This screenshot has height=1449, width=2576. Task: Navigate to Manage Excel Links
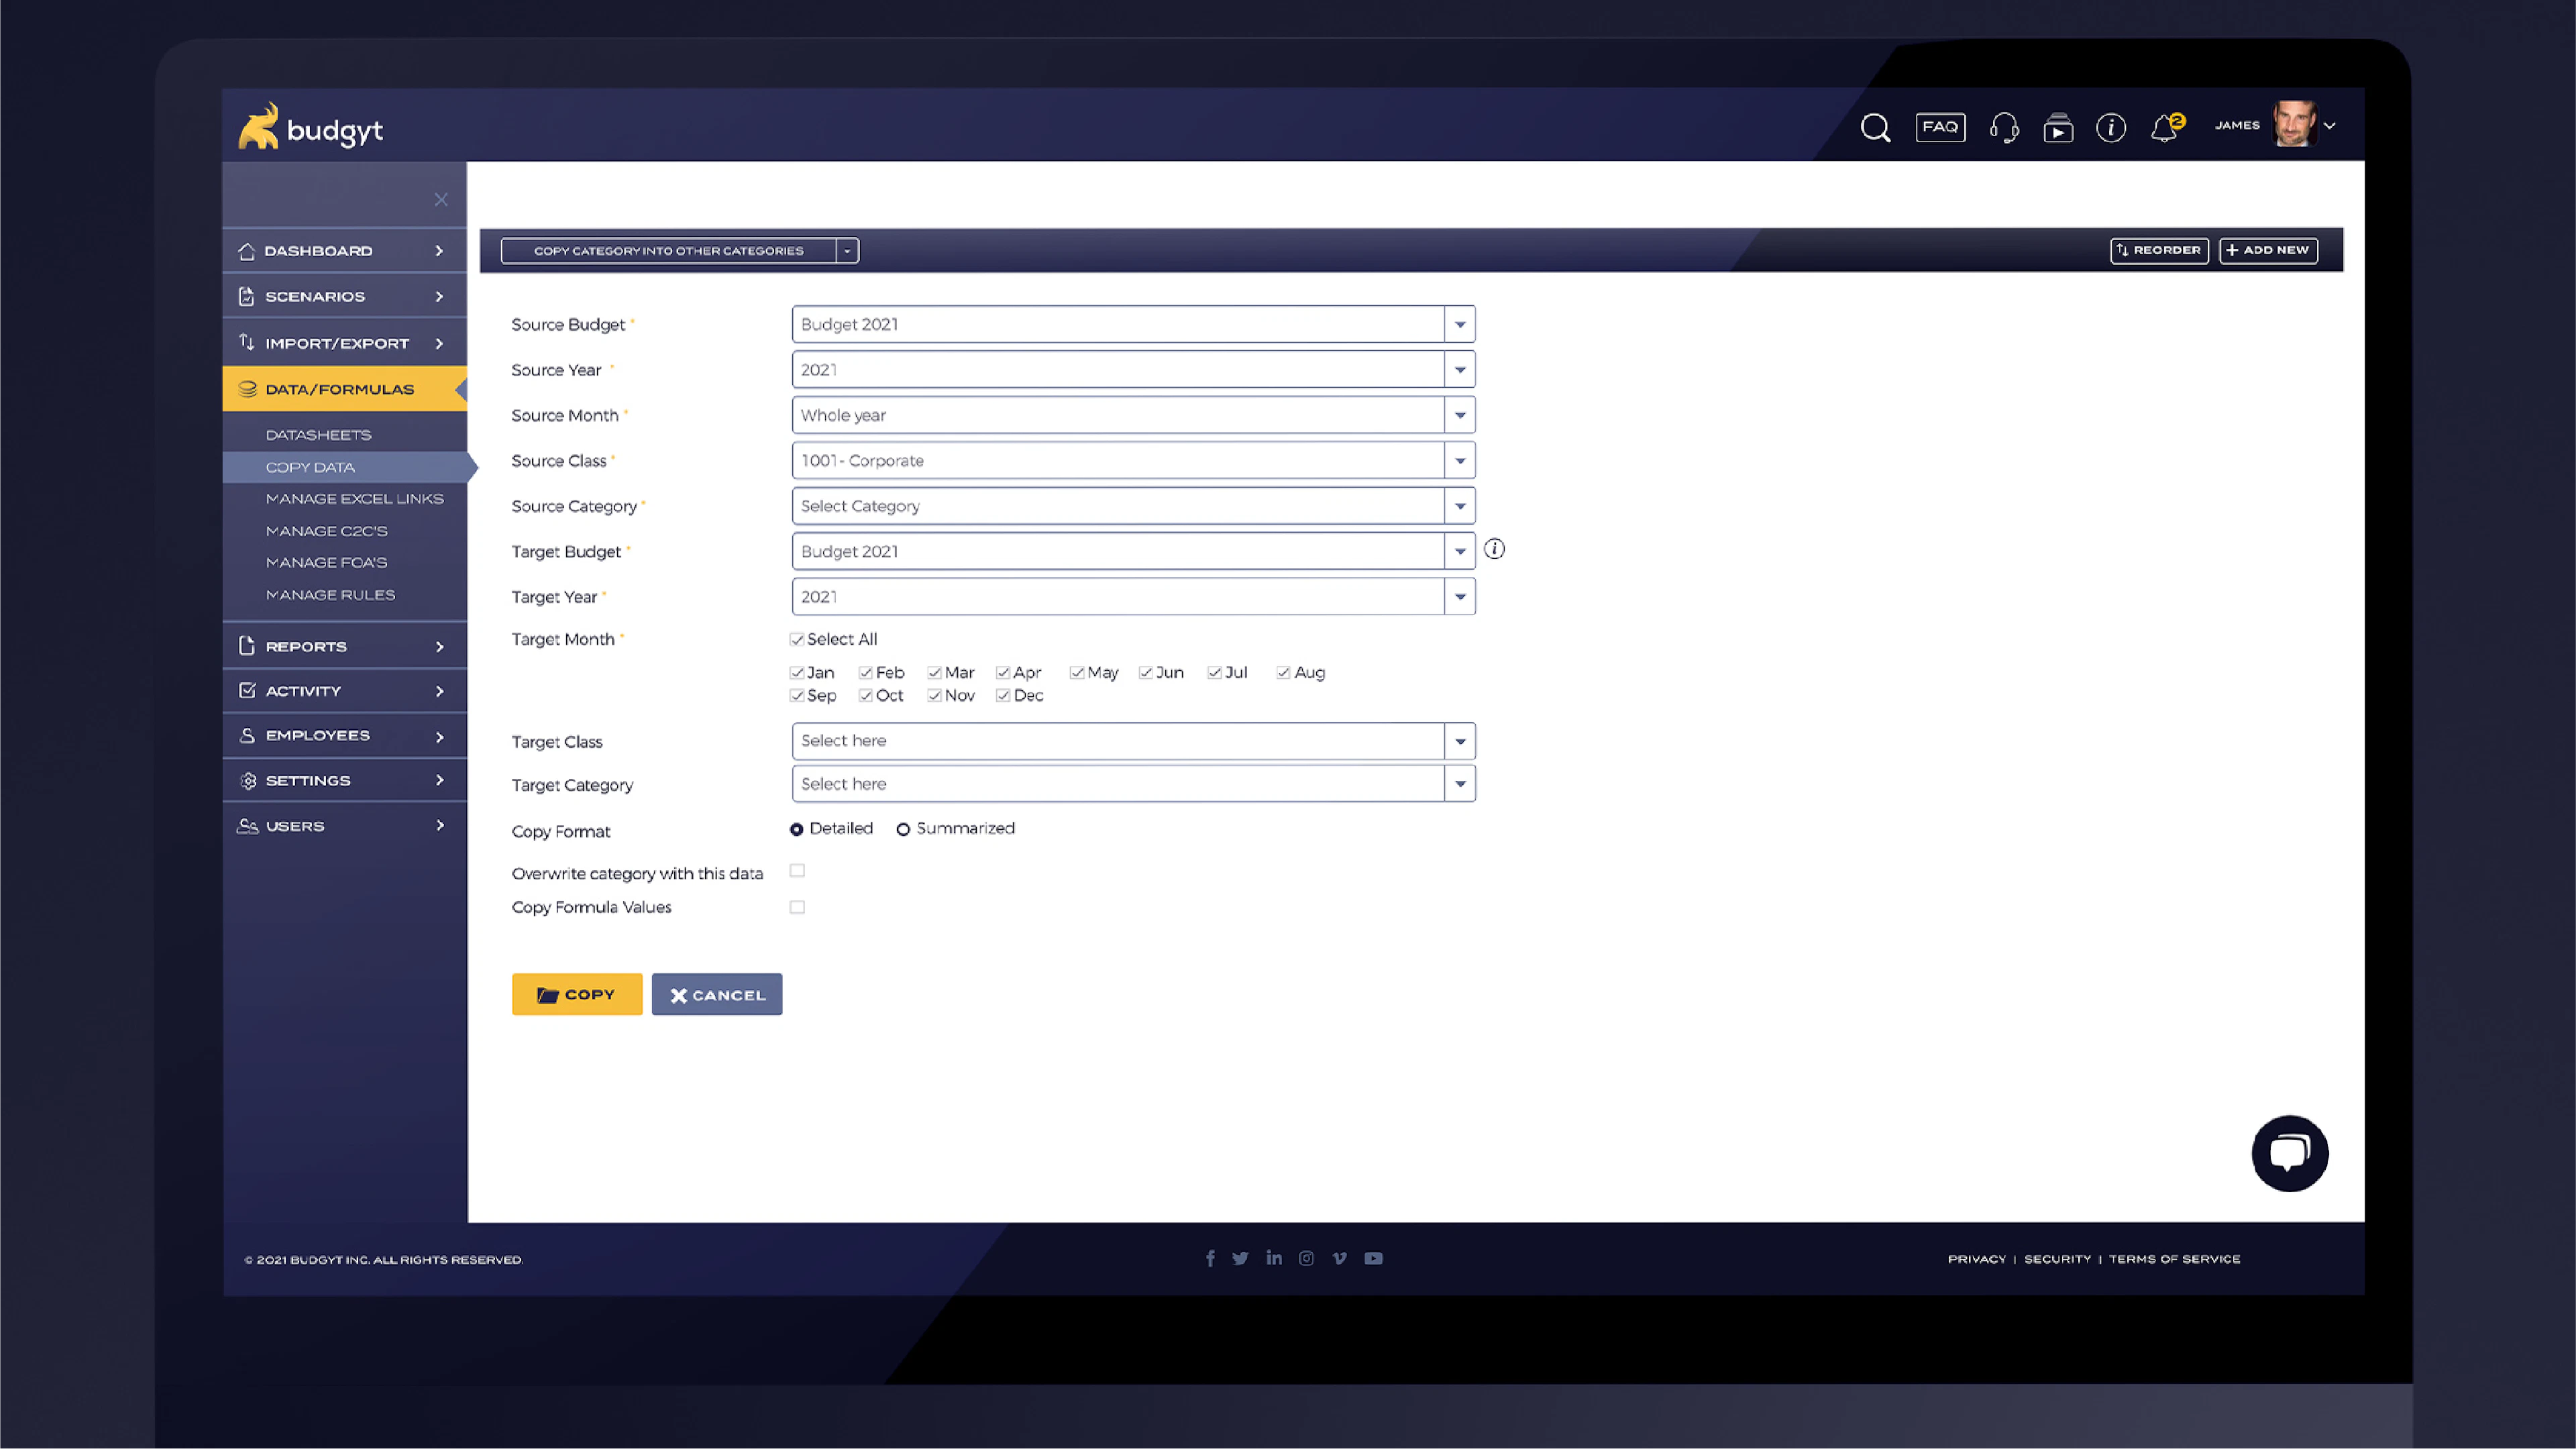354,498
